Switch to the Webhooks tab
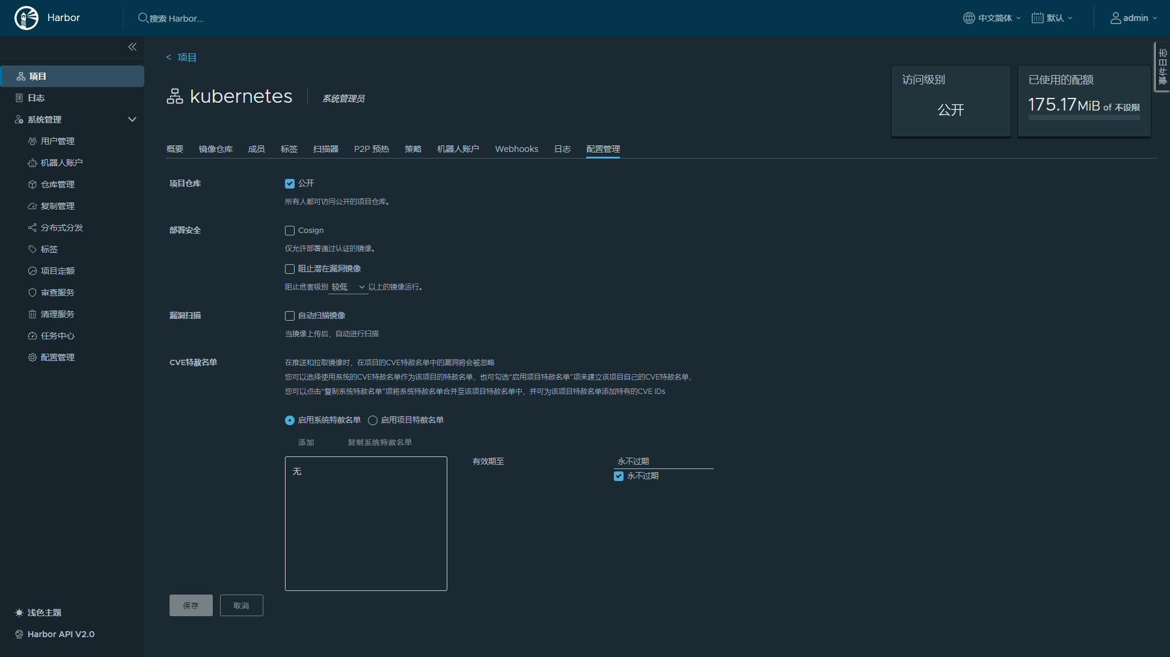Screen dimensions: 1170x657 click(x=517, y=149)
